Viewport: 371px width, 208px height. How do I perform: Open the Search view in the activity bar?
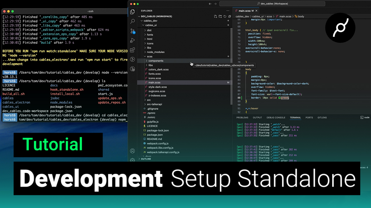click(132, 21)
